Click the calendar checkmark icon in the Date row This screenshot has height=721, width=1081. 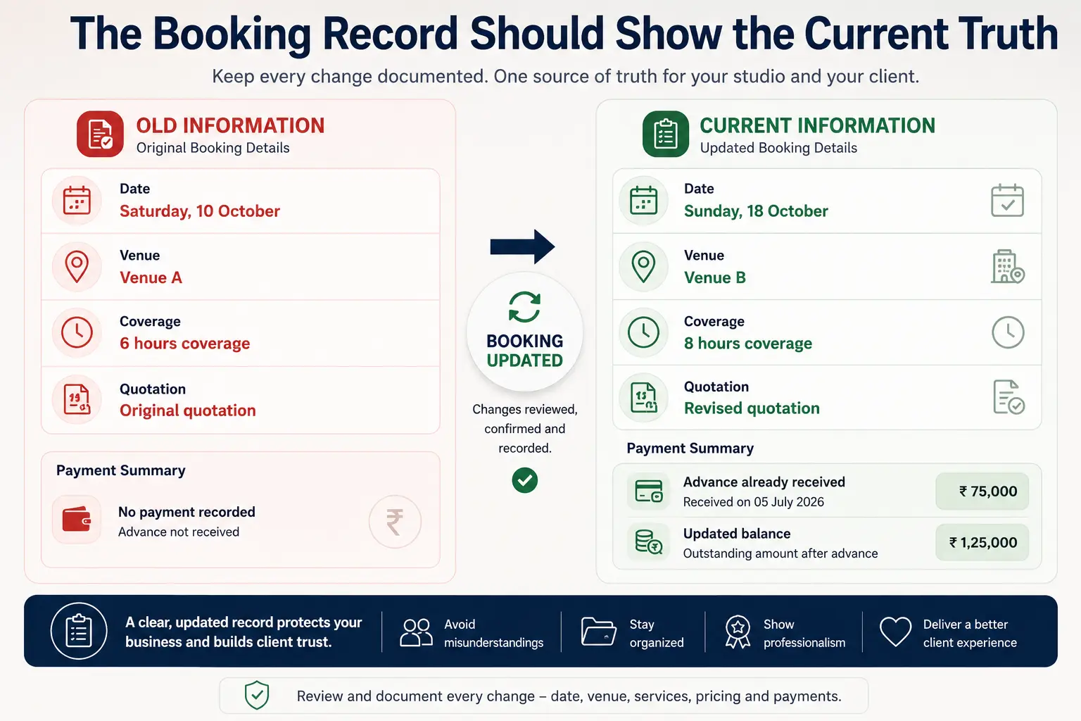coord(1008,200)
